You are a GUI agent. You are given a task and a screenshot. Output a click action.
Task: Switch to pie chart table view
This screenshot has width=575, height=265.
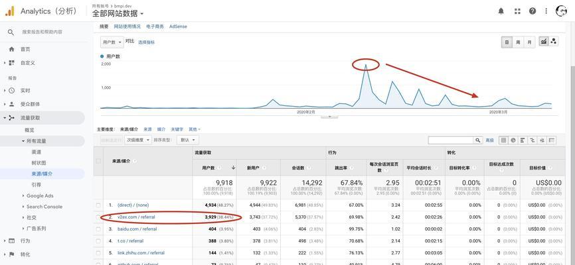click(513, 140)
